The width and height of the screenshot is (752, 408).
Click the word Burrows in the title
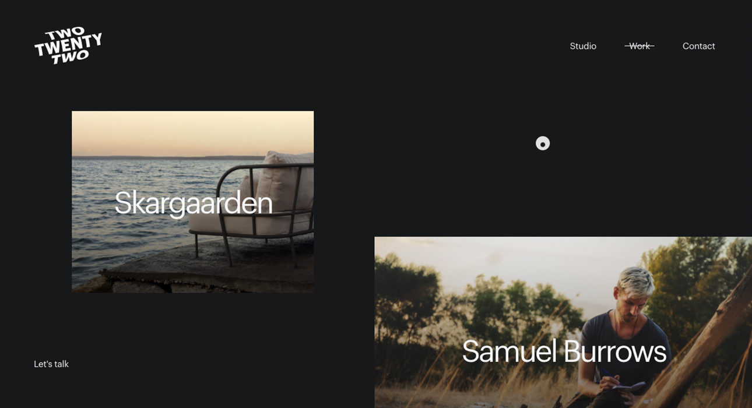615,351
